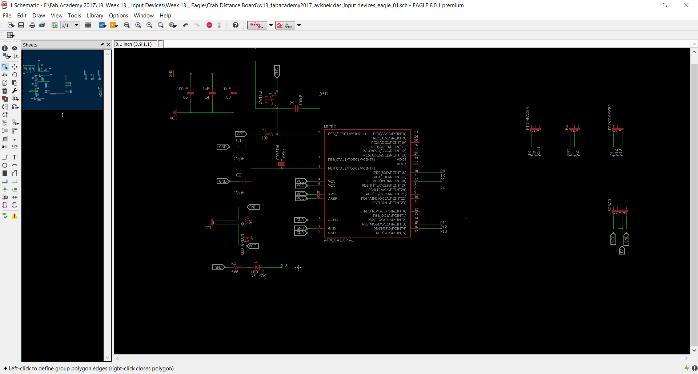The width and height of the screenshot is (698, 374).
Task: Select the Arc drawing tool
Action: click(x=15, y=165)
